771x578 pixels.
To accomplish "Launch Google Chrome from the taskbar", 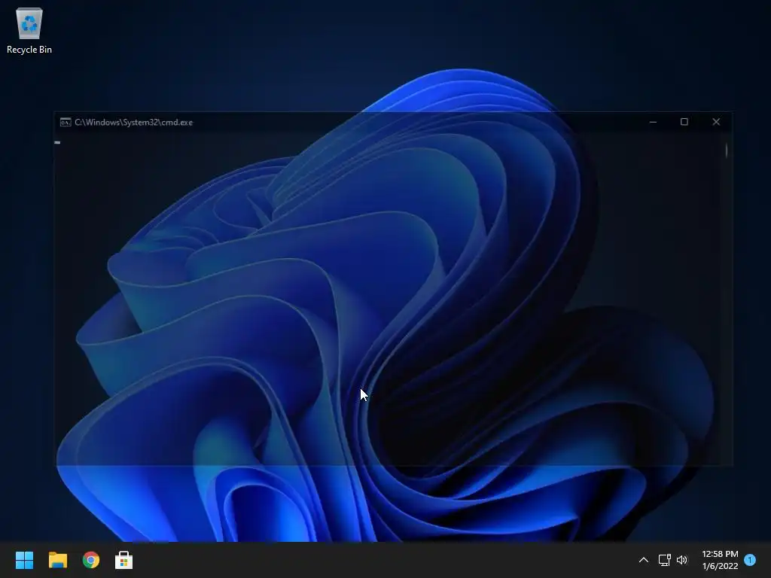I will tap(91, 560).
